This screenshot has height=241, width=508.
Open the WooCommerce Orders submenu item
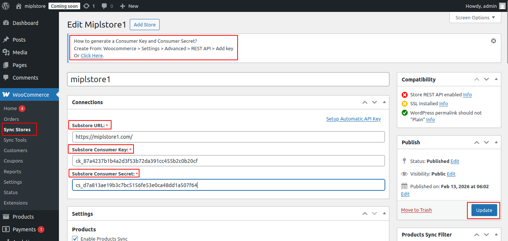point(11,119)
